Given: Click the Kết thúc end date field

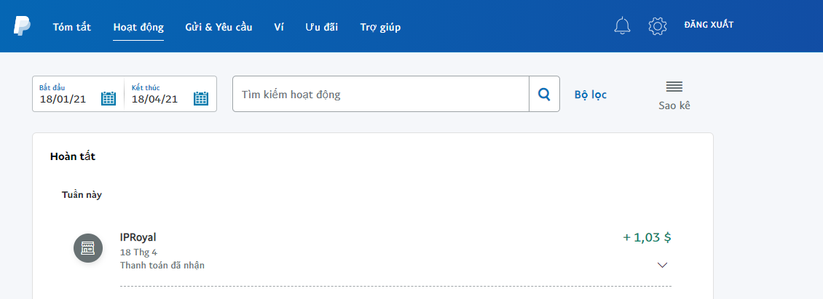Looking at the screenshot, I should click(157, 99).
